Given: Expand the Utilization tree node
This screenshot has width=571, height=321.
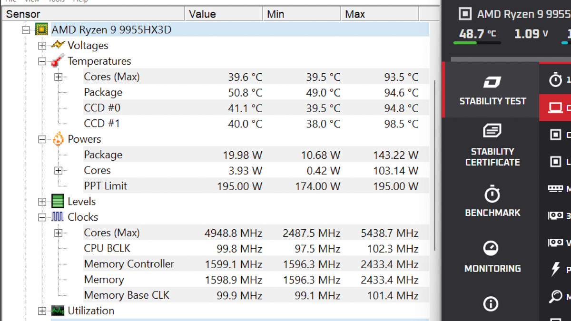Looking at the screenshot, I should (42, 311).
